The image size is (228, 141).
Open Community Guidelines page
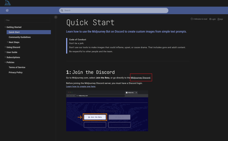tap(20, 37)
